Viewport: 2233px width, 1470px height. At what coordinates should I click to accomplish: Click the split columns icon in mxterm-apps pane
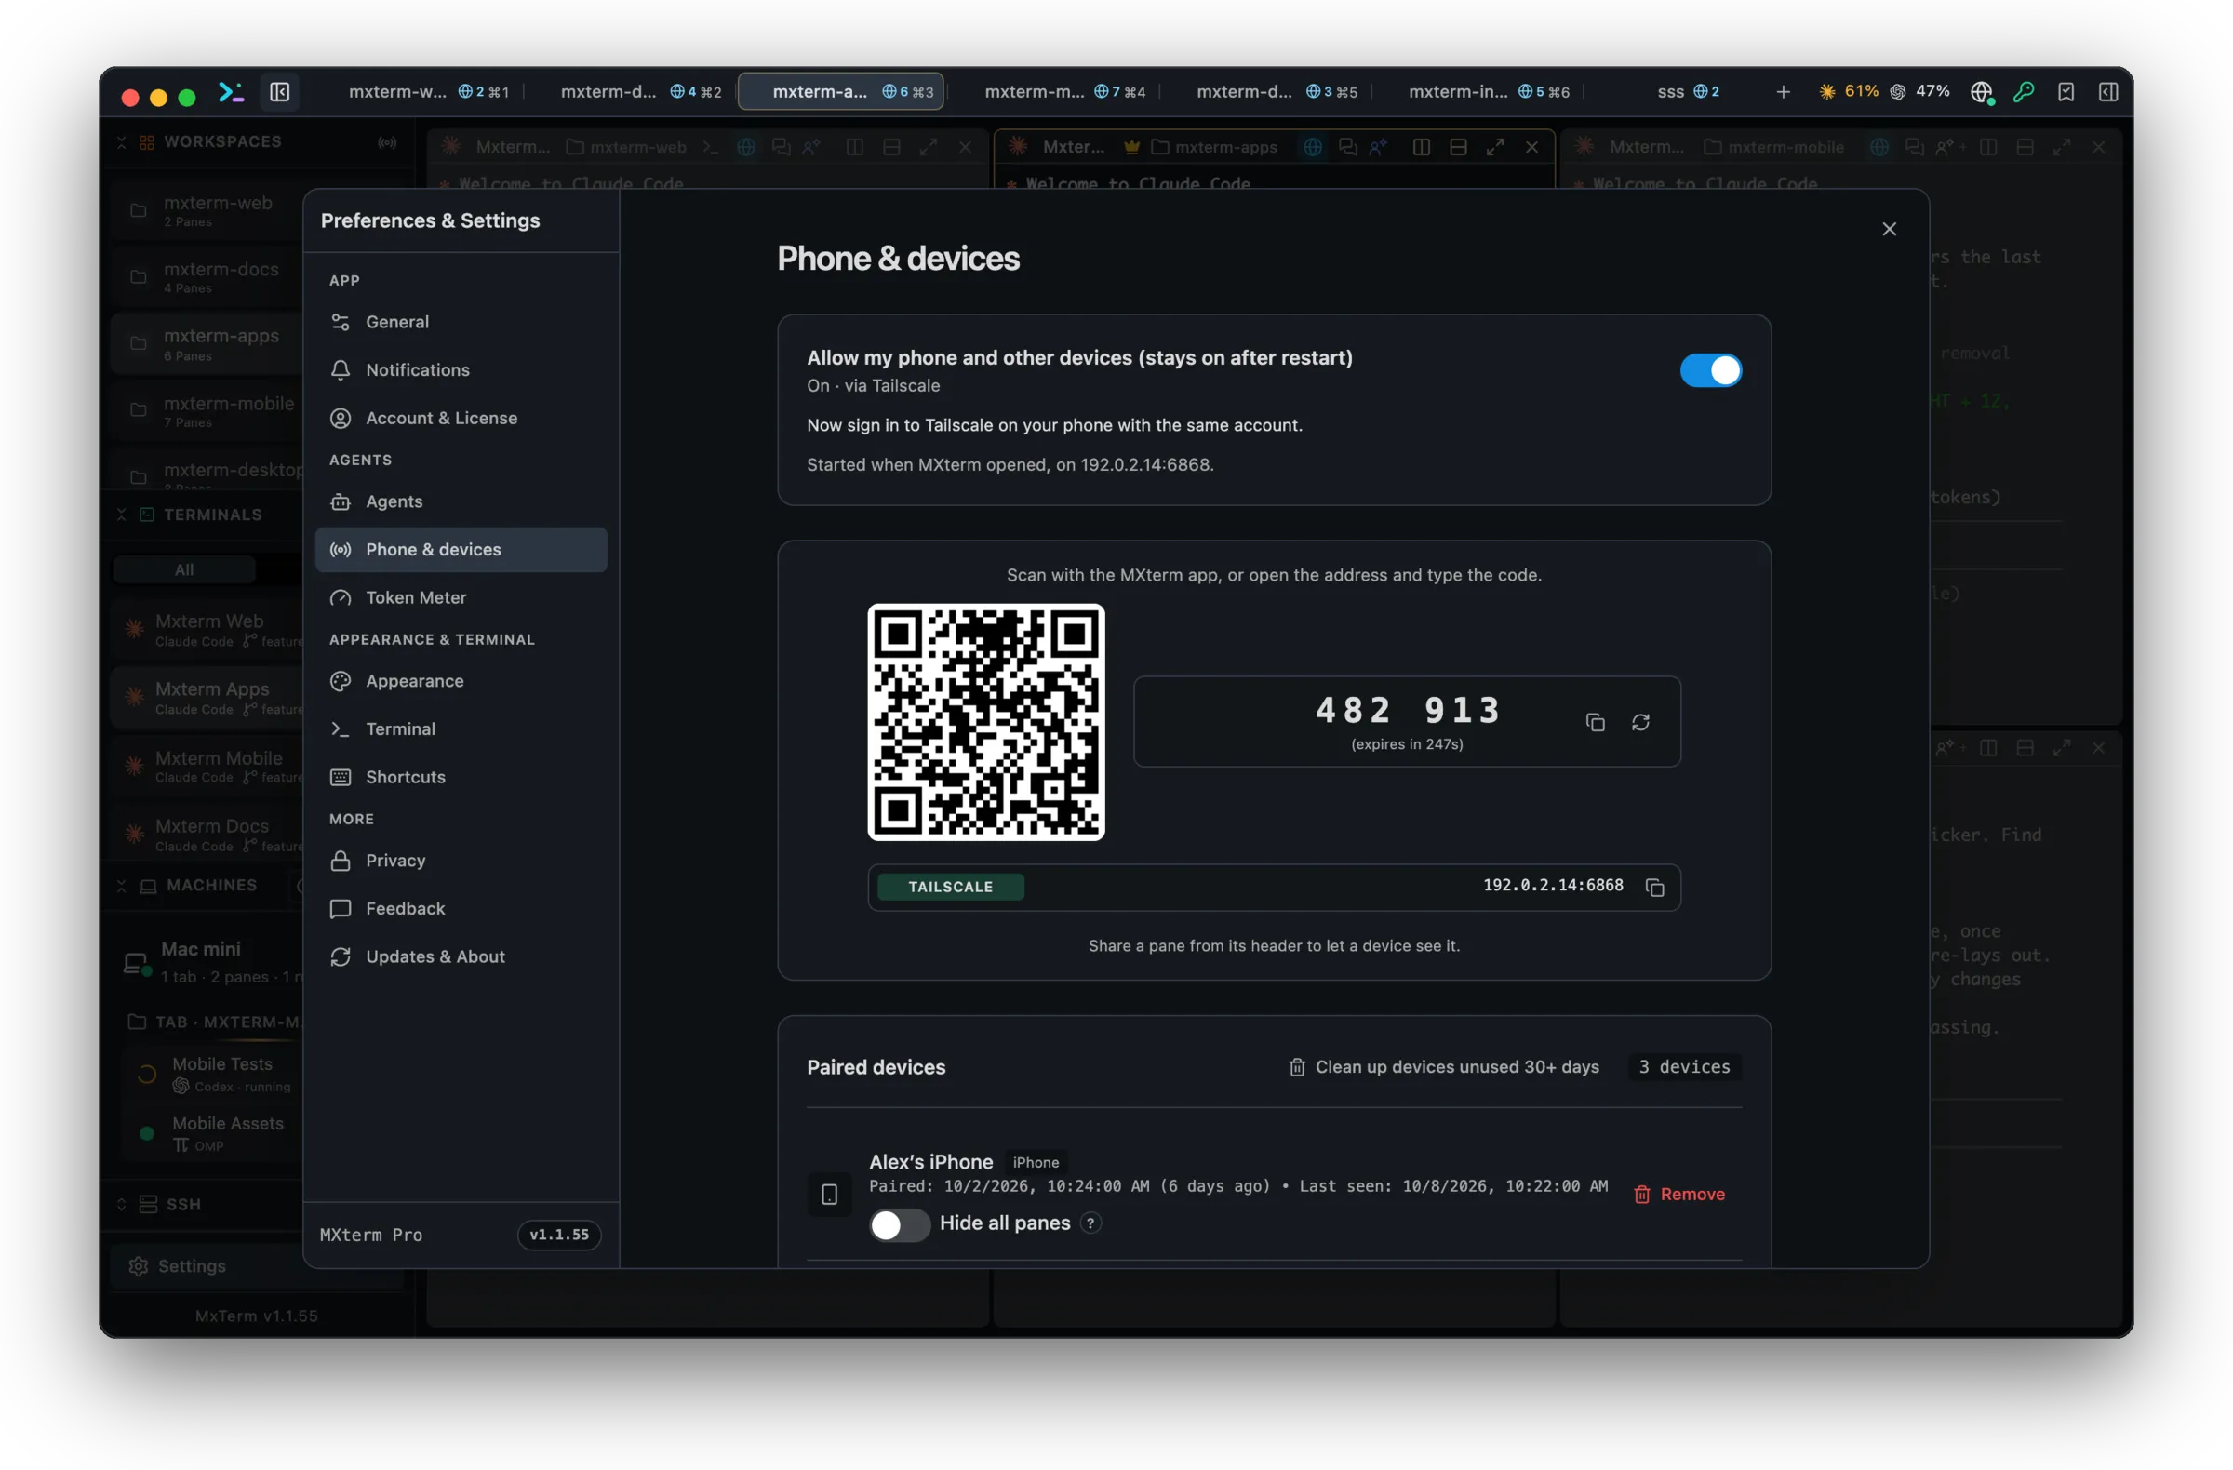point(1422,147)
